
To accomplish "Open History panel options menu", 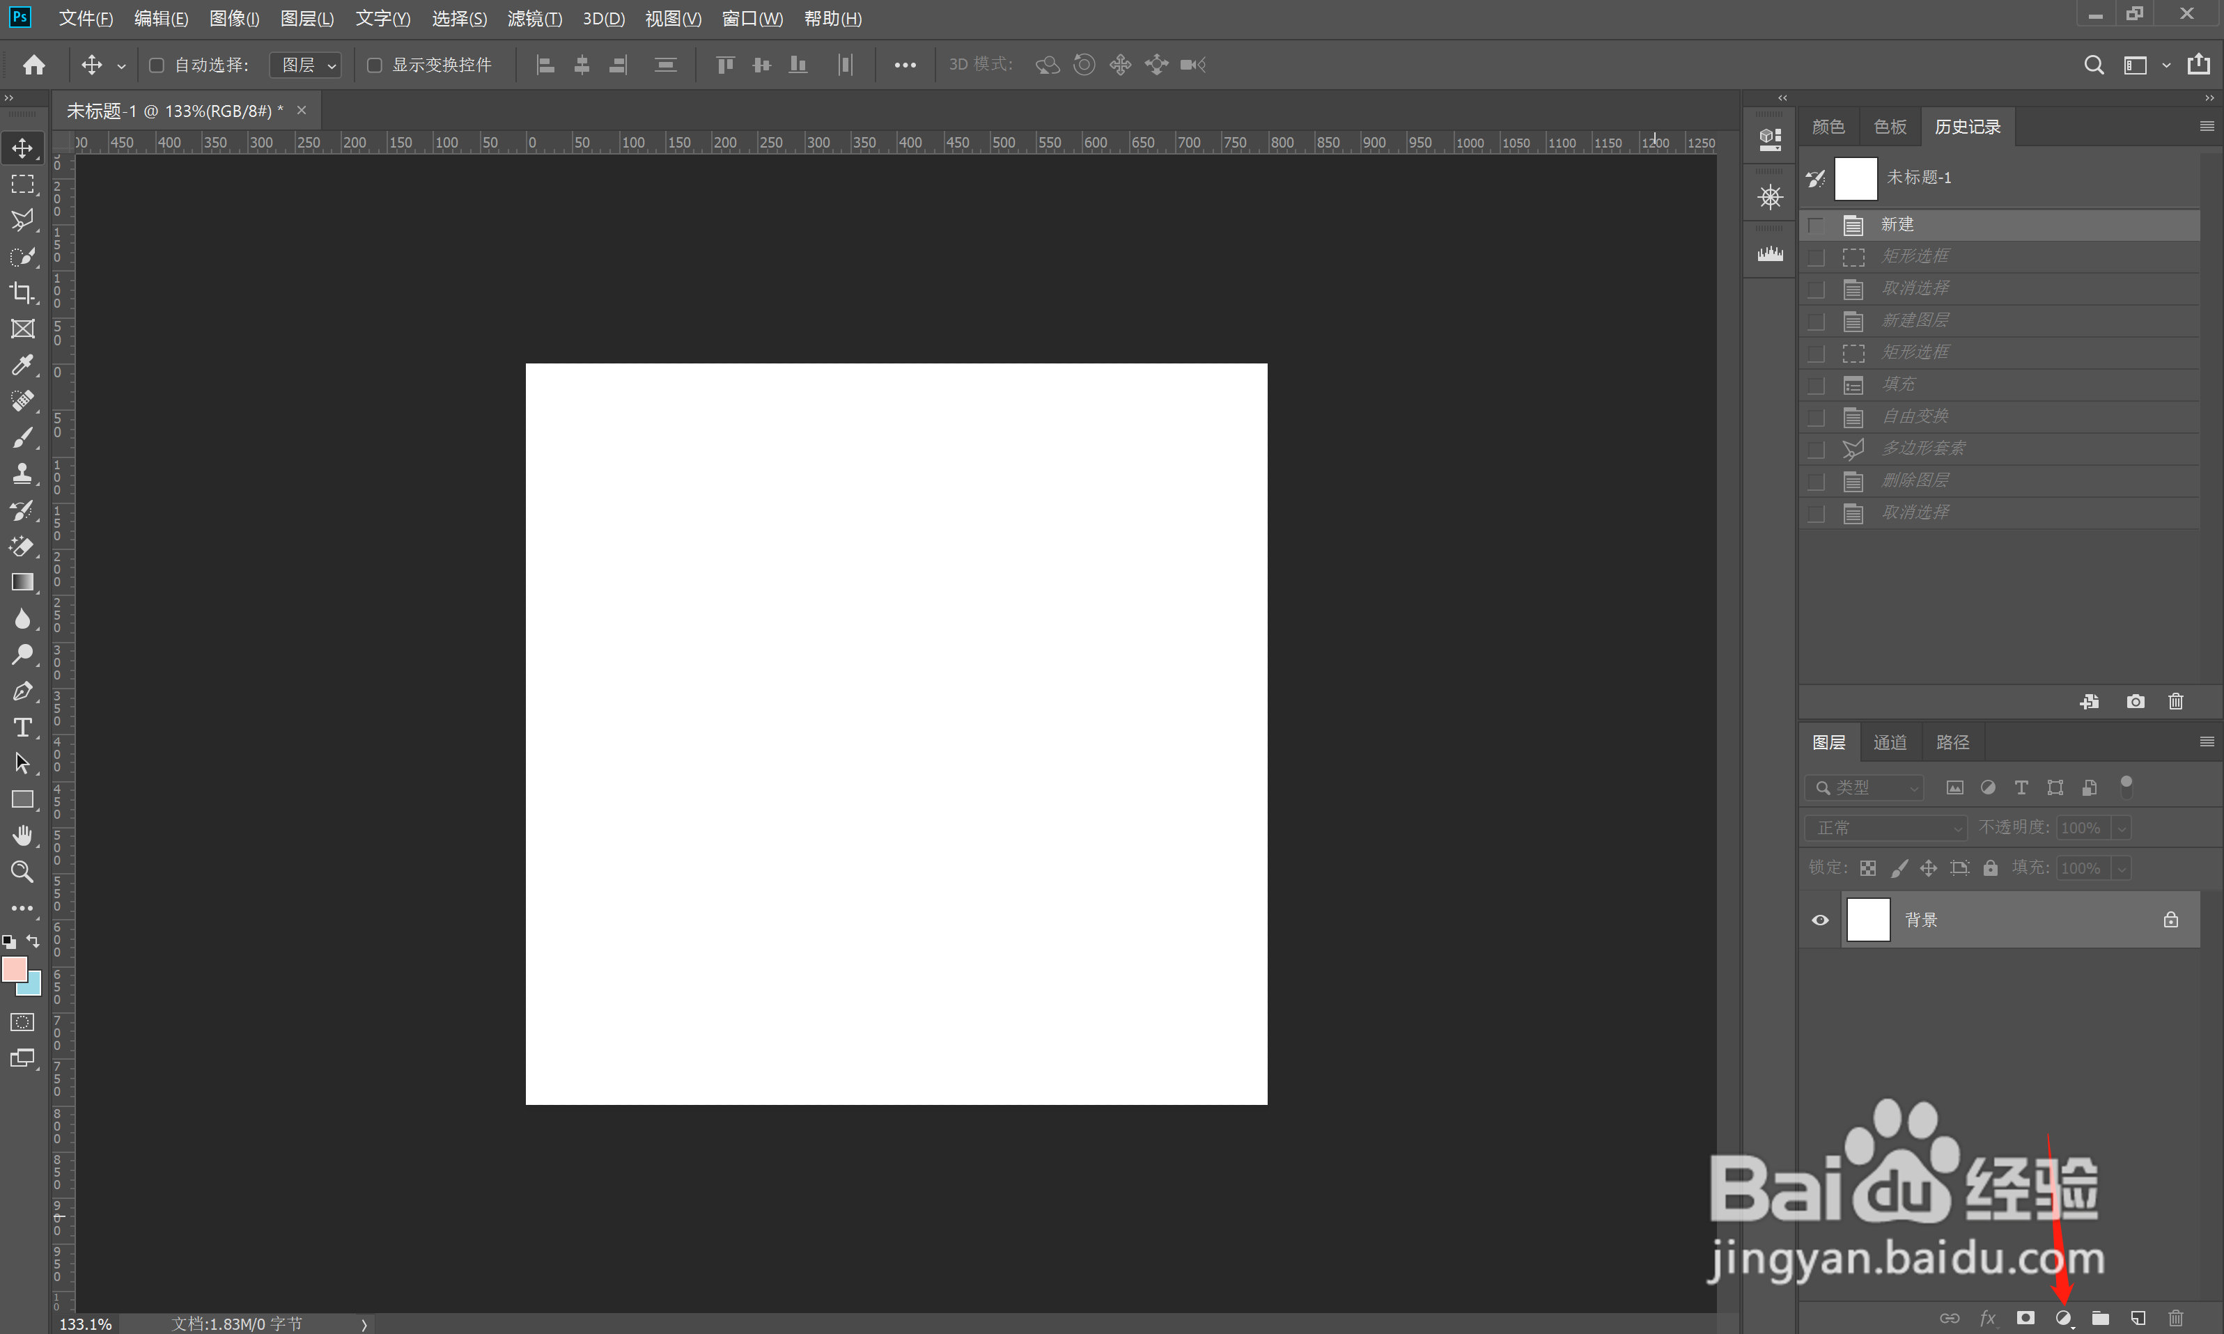I will pos(2207,127).
